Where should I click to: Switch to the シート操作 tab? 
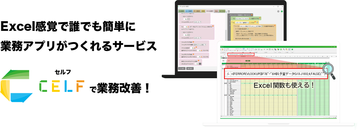point(189,11)
